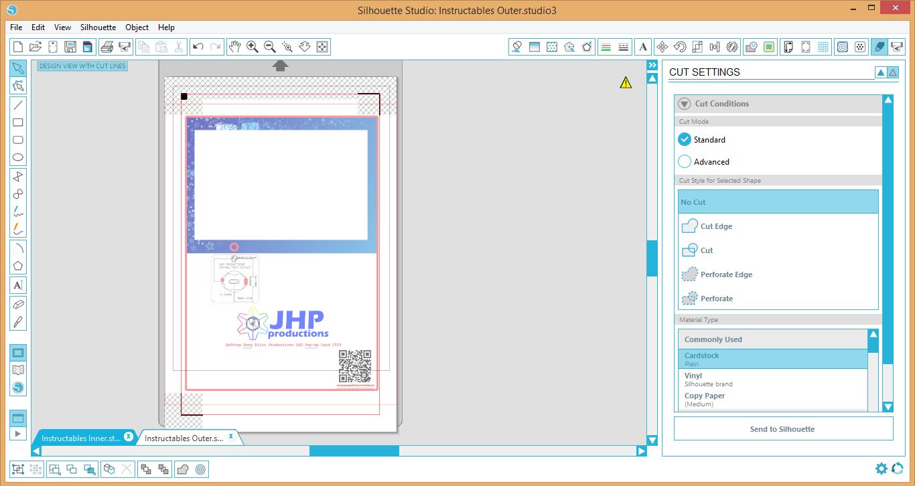Open the View menu
Image resolution: width=915 pixels, height=486 pixels.
coord(62,27)
